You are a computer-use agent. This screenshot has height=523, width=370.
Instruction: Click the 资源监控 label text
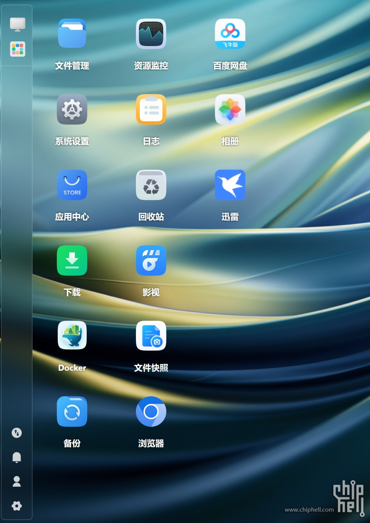(x=151, y=66)
